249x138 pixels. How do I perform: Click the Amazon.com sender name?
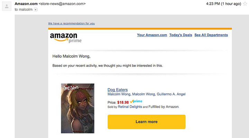[26, 4]
